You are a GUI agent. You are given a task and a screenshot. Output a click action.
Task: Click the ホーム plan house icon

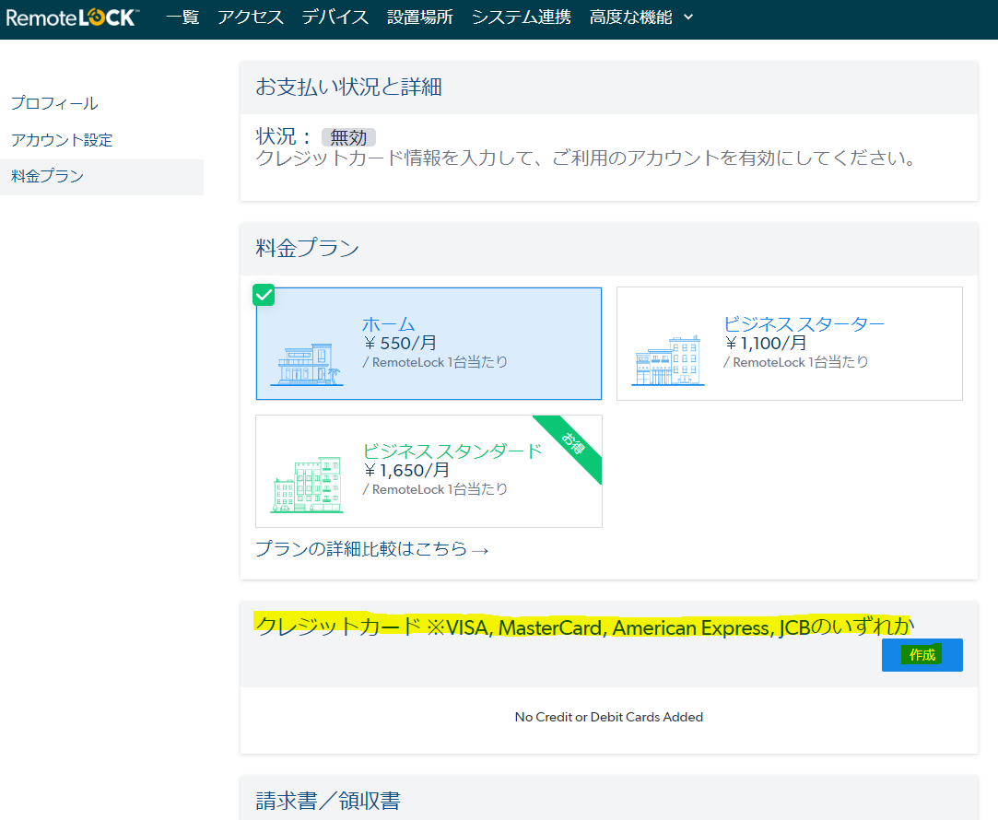[x=307, y=365]
